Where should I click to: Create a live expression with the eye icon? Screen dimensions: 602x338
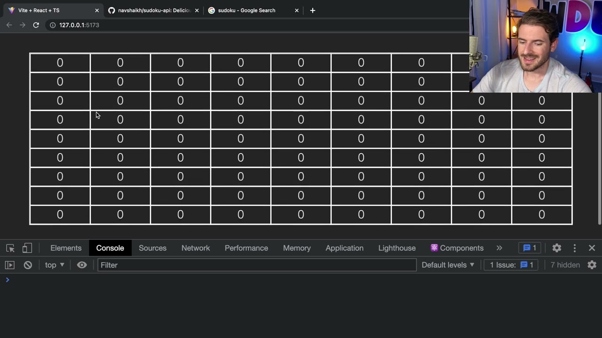click(82, 265)
